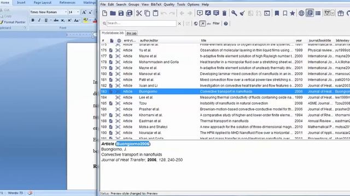Create a new BibTeX database in JabRef

pos(104,13)
